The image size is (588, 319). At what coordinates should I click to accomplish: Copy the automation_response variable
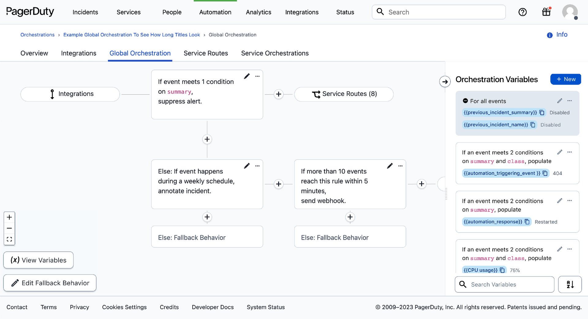527,222
